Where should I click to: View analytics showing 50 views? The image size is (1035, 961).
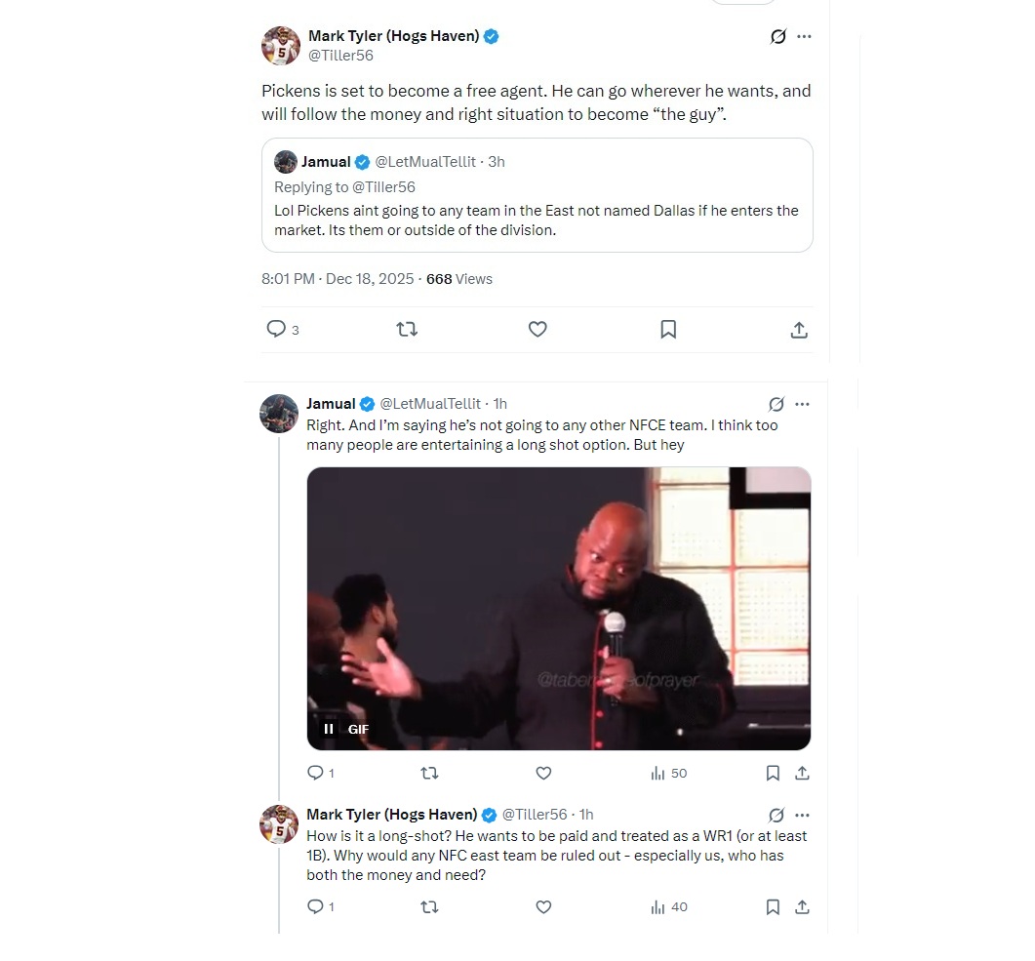tap(668, 773)
